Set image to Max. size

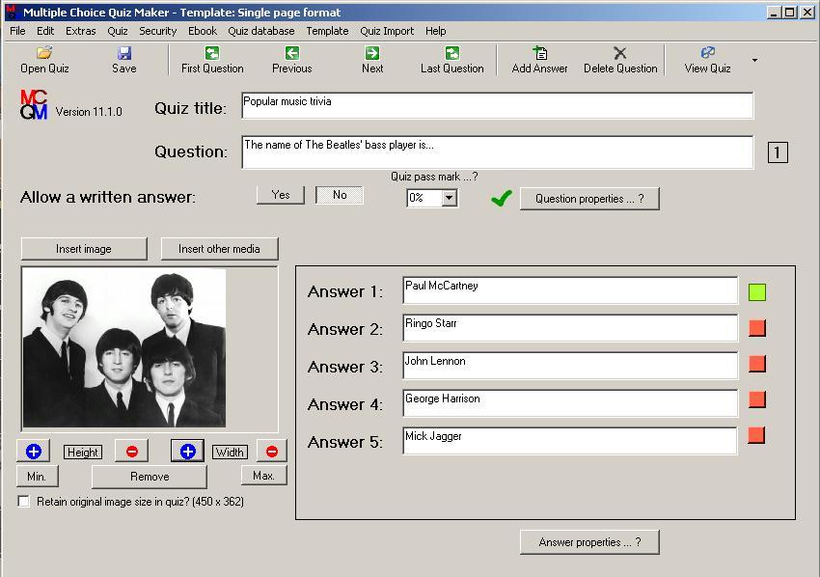point(263,475)
